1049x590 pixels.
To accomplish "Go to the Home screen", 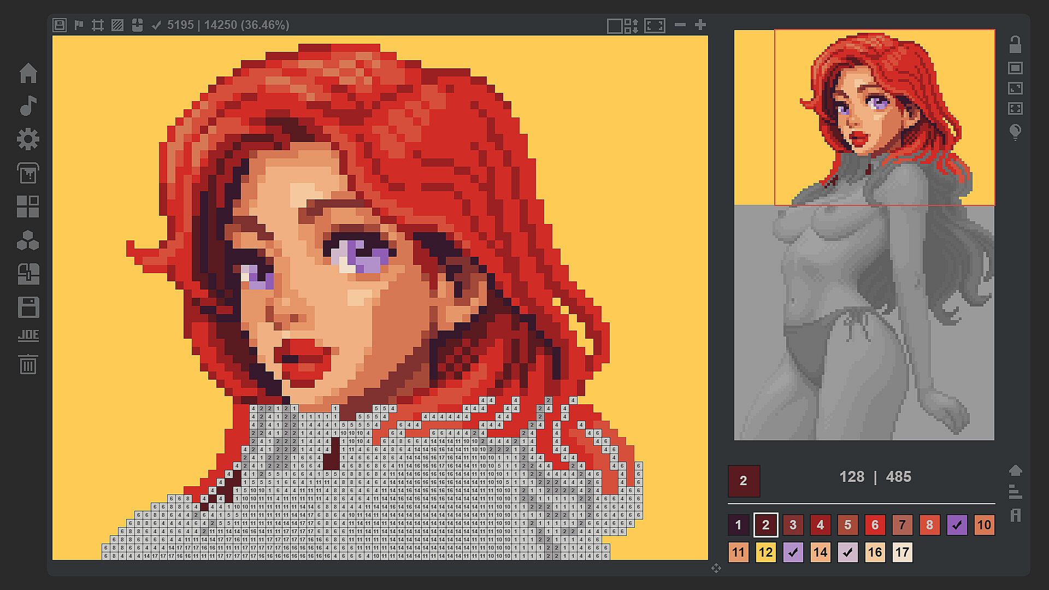I will click(x=28, y=73).
